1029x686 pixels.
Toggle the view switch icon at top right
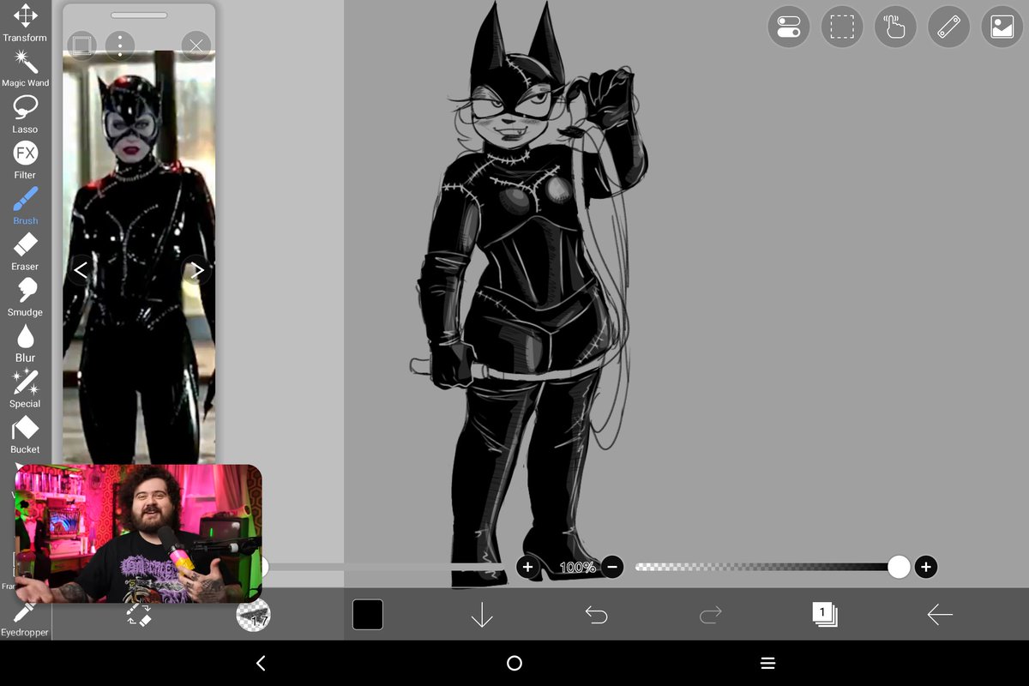pos(788,27)
